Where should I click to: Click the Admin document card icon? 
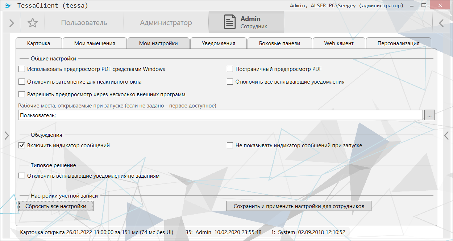pos(229,22)
